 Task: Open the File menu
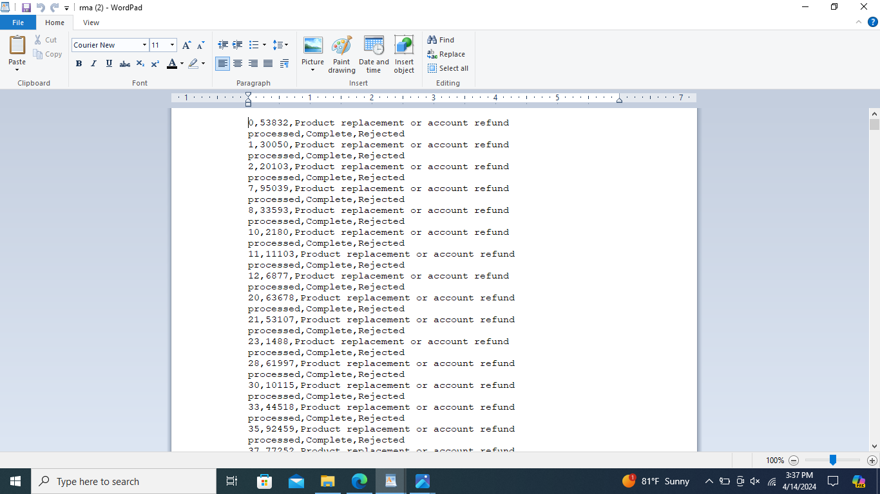[18, 22]
